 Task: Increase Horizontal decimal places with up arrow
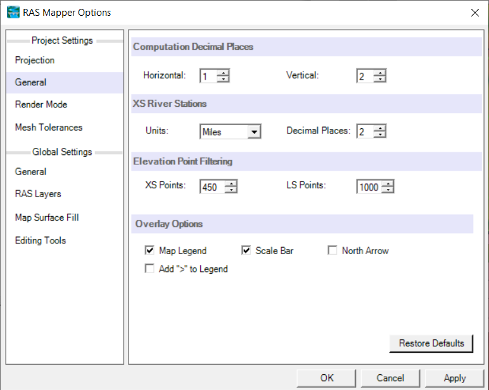coord(223,73)
